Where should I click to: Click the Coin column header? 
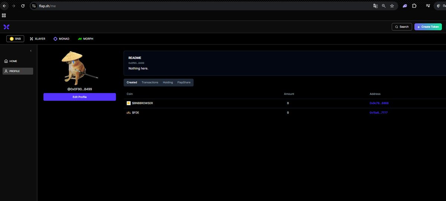click(130, 94)
